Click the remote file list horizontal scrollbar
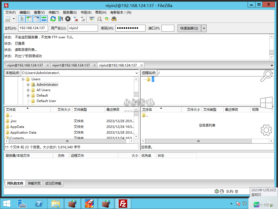Image resolution: width=278 pixels, height=209 pixels. click(198, 141)
